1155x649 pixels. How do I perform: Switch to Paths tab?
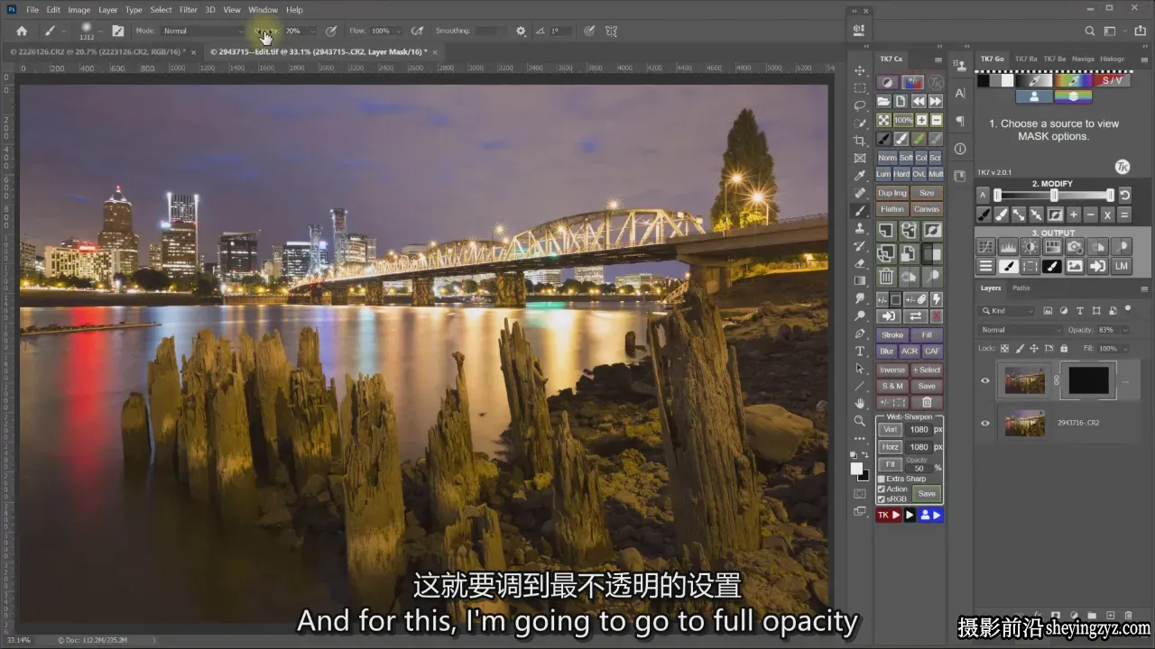point(1021,288)
